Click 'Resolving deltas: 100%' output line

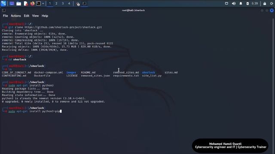click(35, 50)
